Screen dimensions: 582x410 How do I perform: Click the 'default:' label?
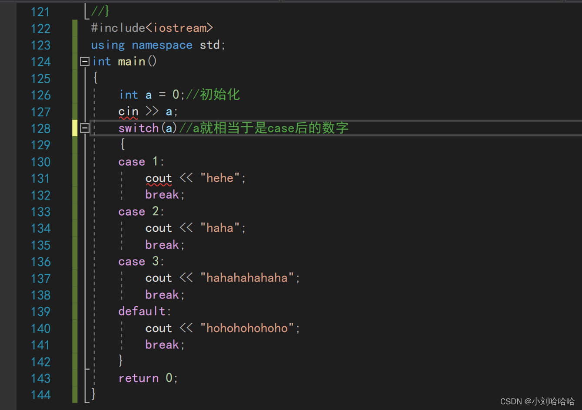(145, 311)
